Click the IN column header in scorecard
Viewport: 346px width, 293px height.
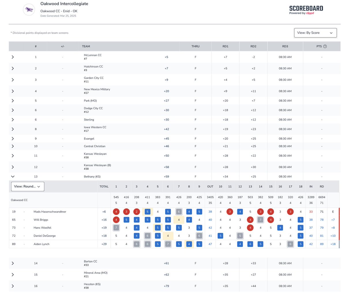(x=311, y=186)
